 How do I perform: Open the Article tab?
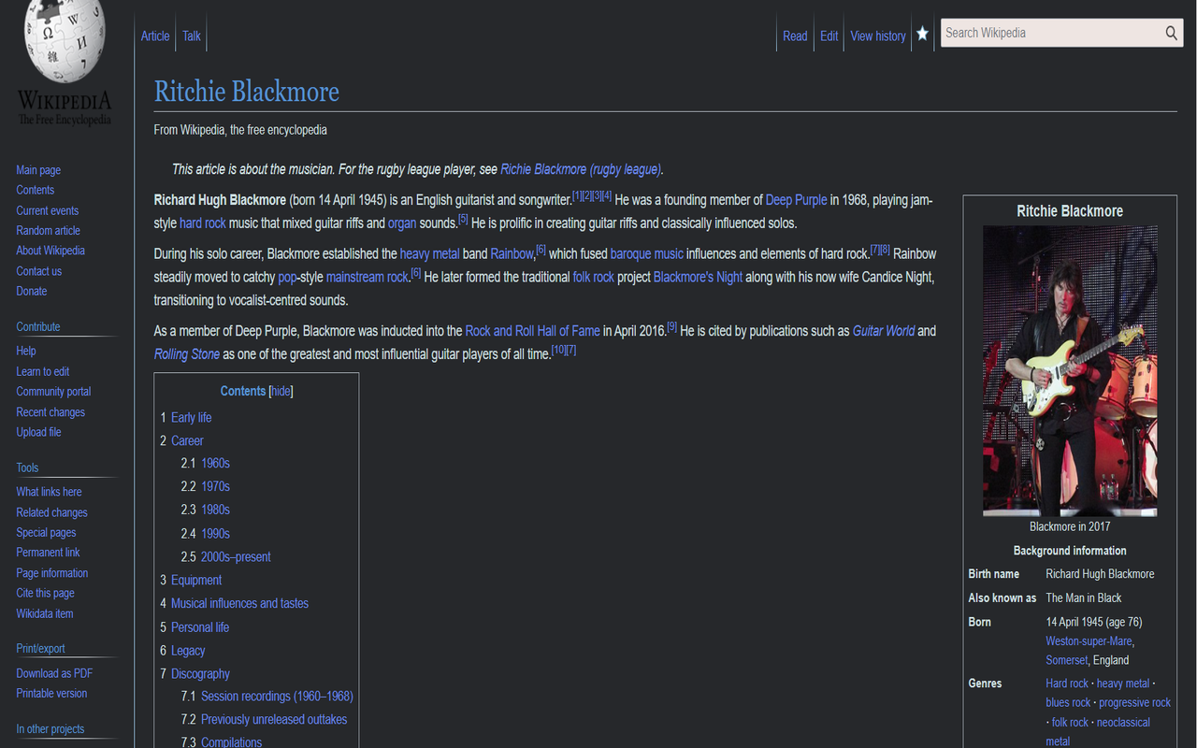point(155,36)
